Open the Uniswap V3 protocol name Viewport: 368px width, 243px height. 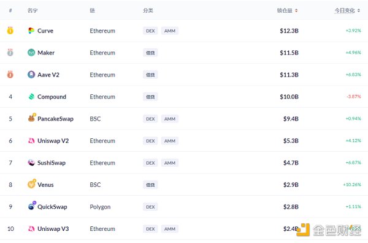53,229
